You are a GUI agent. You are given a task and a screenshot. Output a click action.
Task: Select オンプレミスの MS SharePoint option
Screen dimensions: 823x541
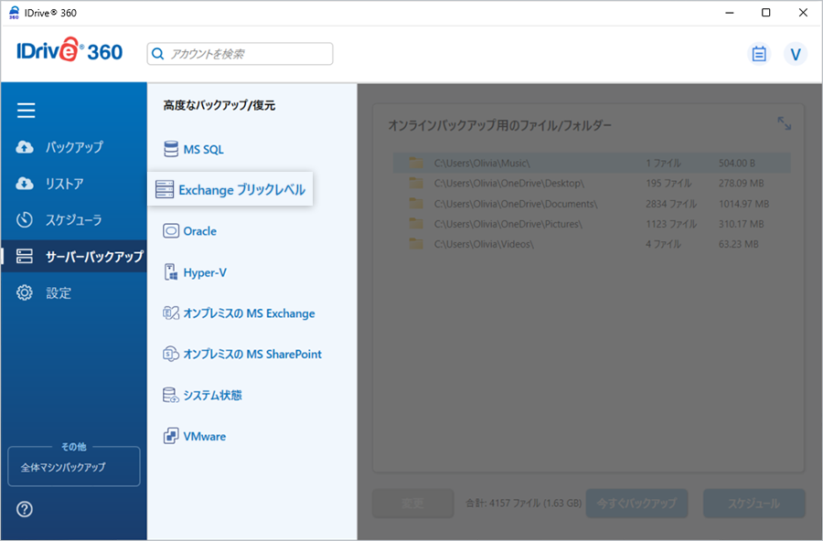tap(251, 354)
